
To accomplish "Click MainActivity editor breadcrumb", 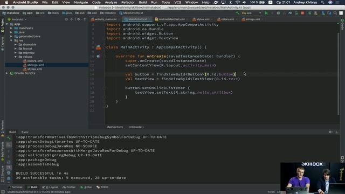I will pyautogui.click(x=115, y=127).
